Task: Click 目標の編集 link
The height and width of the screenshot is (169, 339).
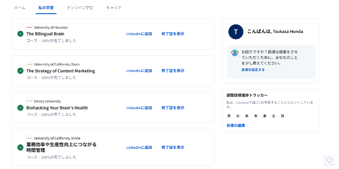Action: click(236, 125)
